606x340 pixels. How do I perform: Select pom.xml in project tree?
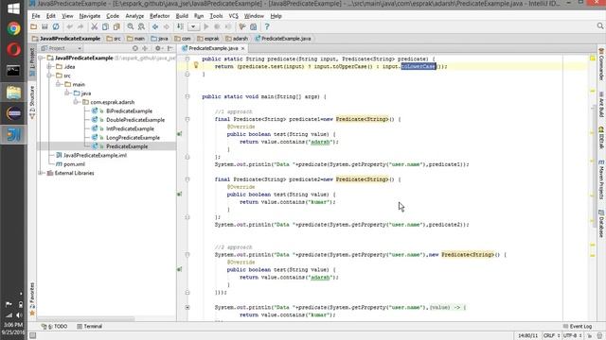click(x=74, y=164)
